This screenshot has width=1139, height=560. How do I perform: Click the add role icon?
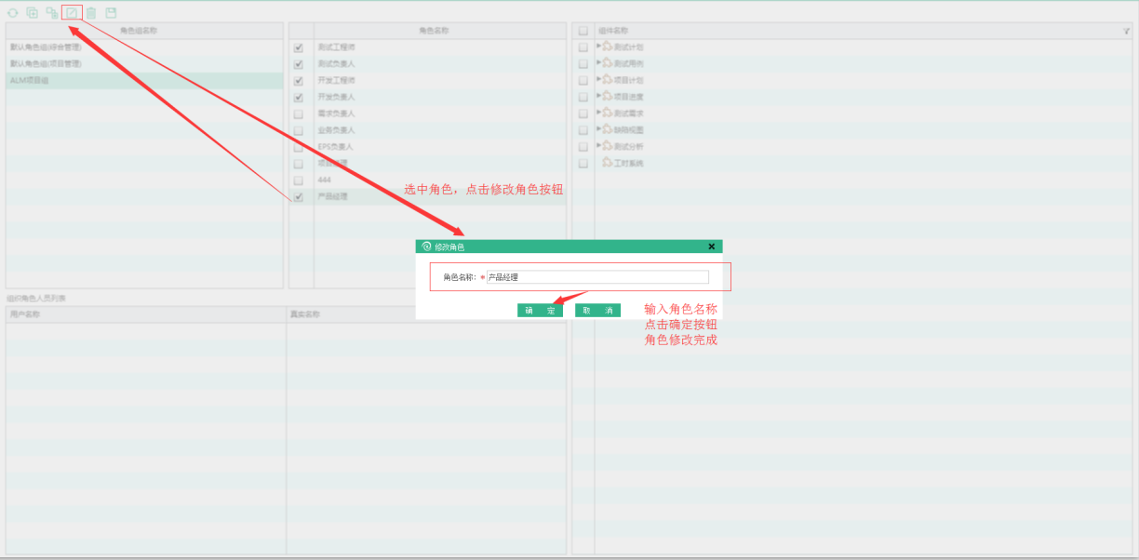coord(52,13)
